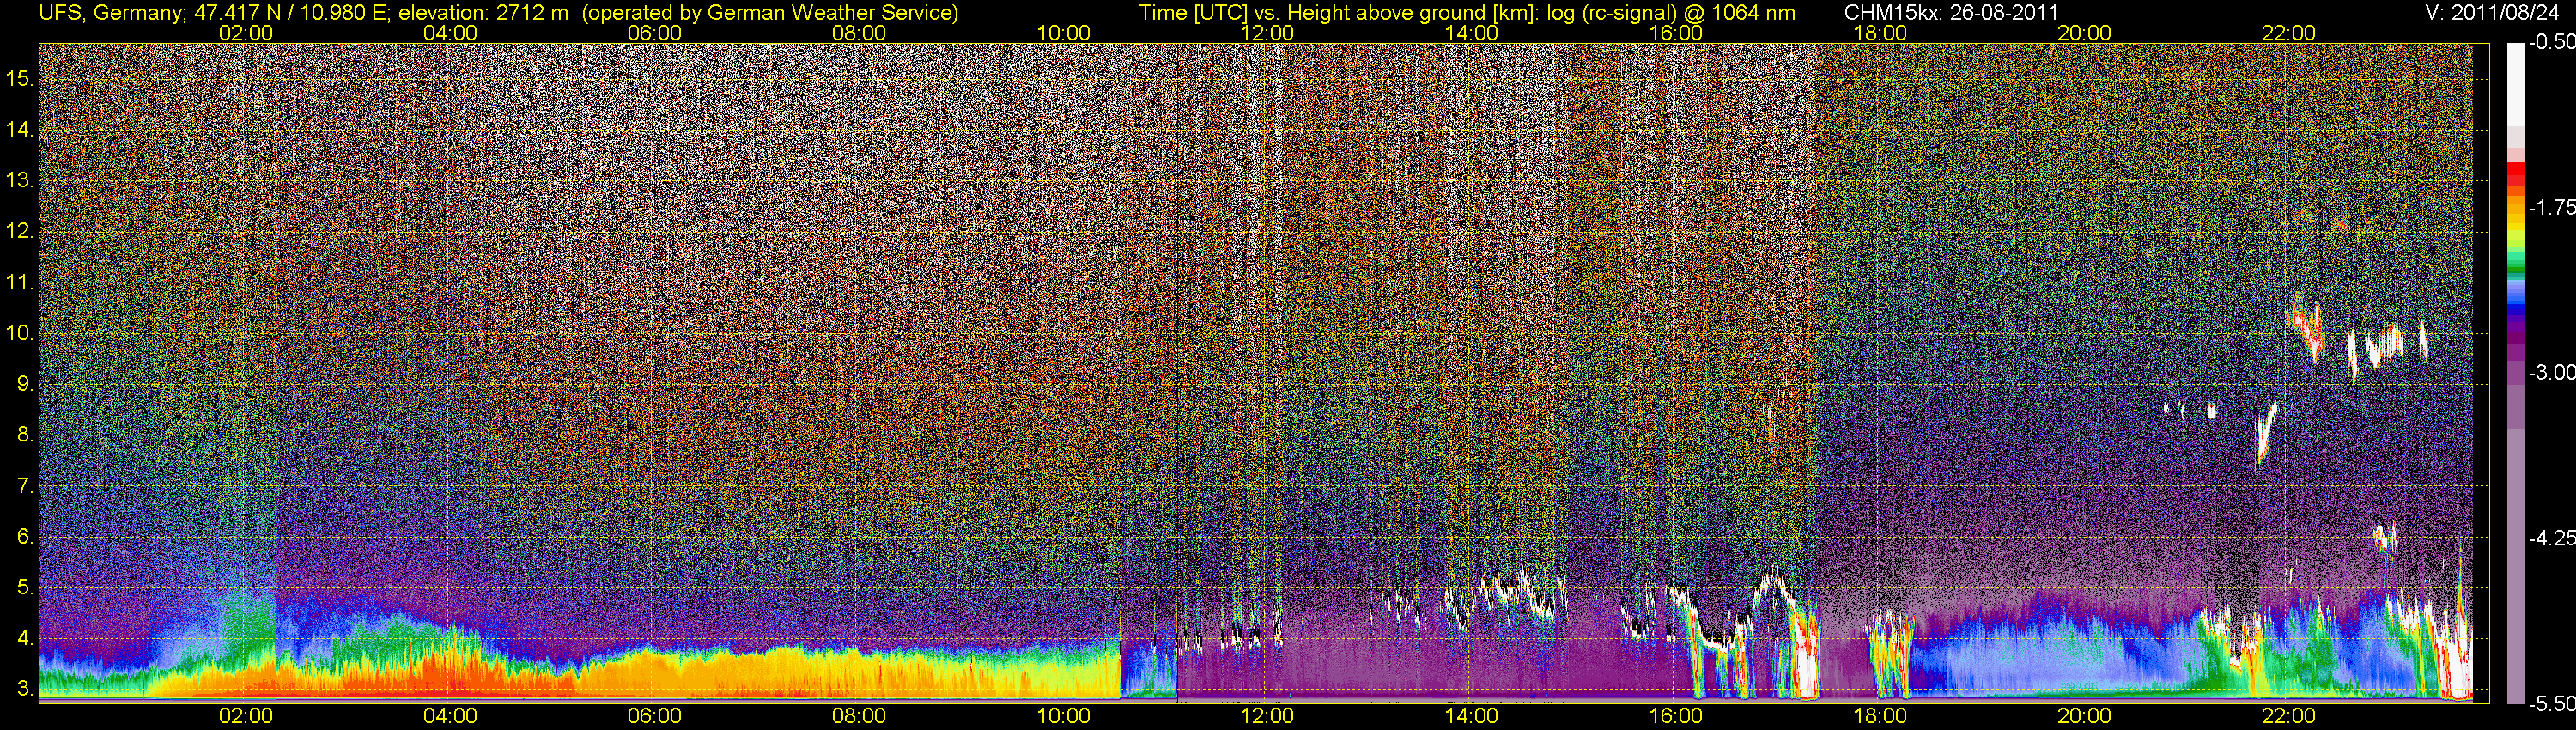Click the 16:00 label on bottom time axis
The height and width of the screenshot is (730, 2576).
pyautogui.click(x=1675, y=716)
